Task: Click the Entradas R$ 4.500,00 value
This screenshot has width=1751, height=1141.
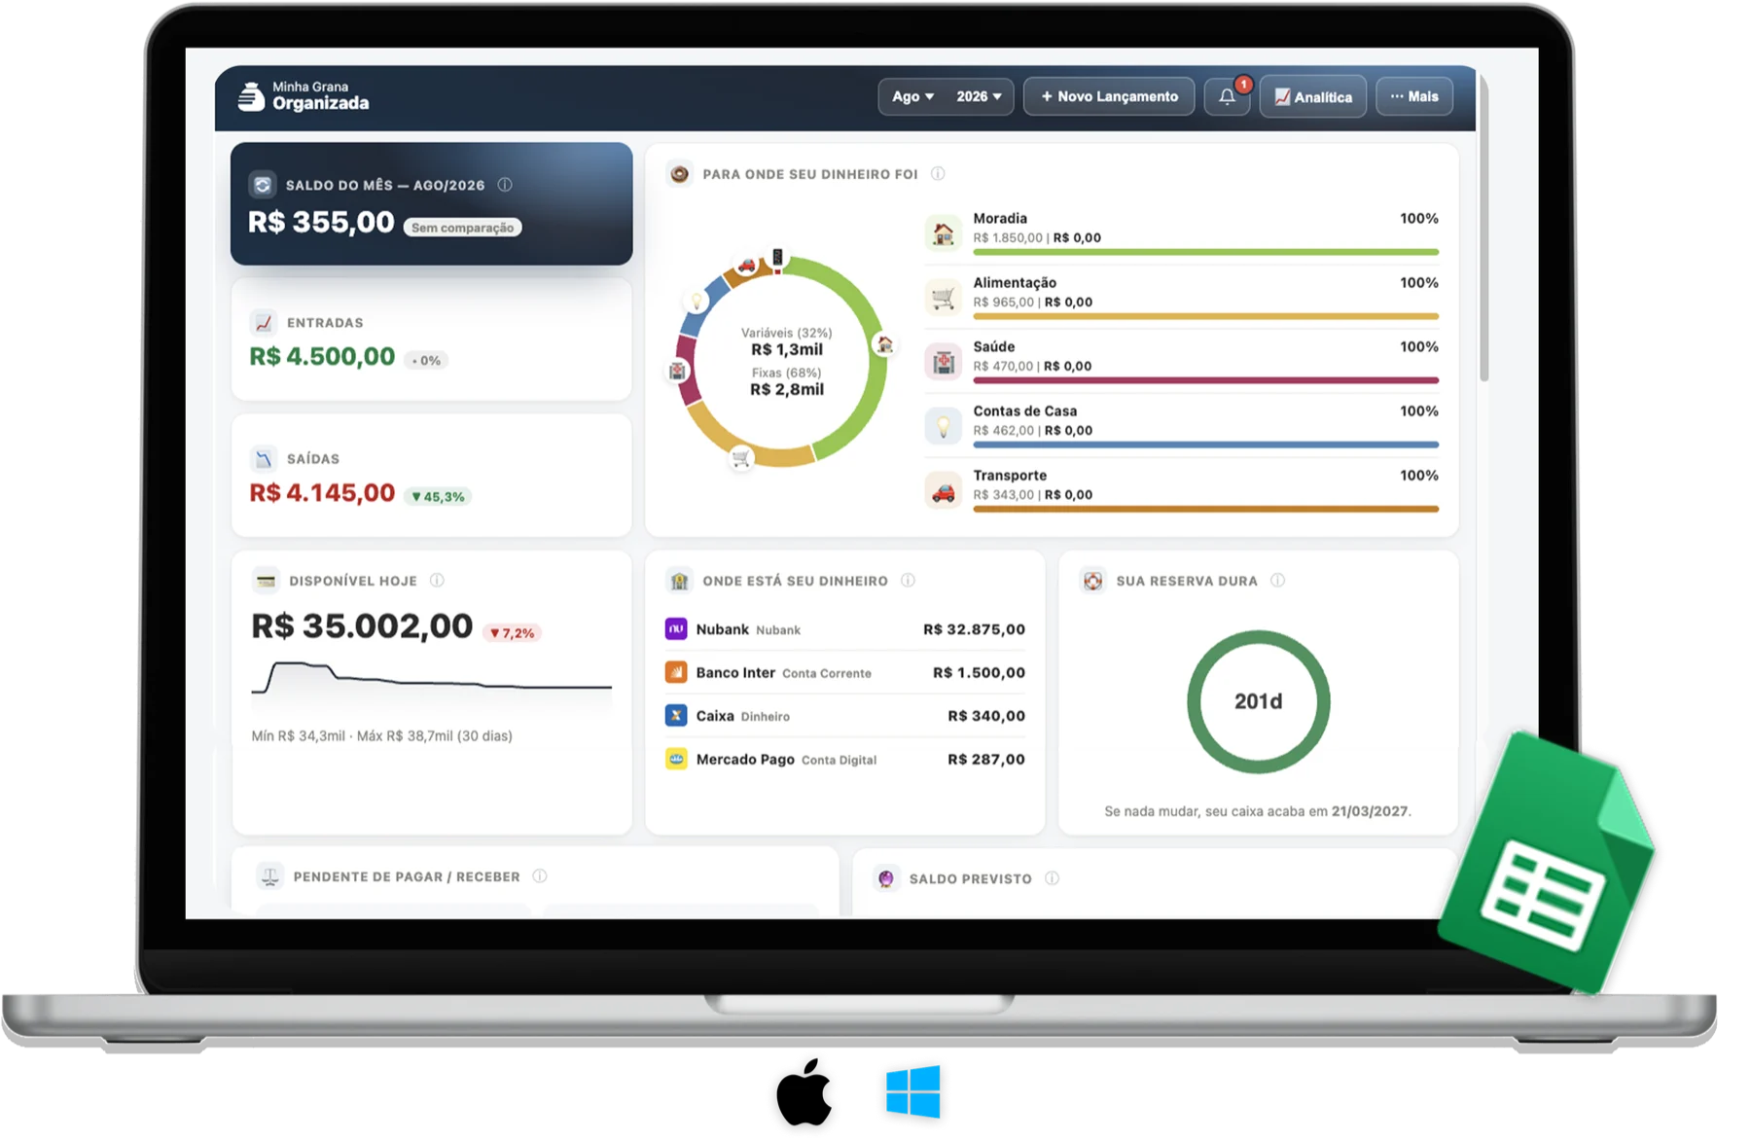Action: 322,357
